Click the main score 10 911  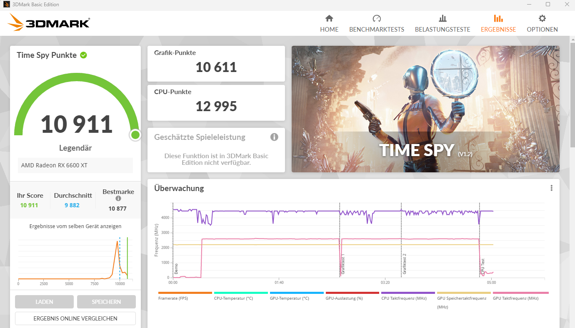(77, 124)
